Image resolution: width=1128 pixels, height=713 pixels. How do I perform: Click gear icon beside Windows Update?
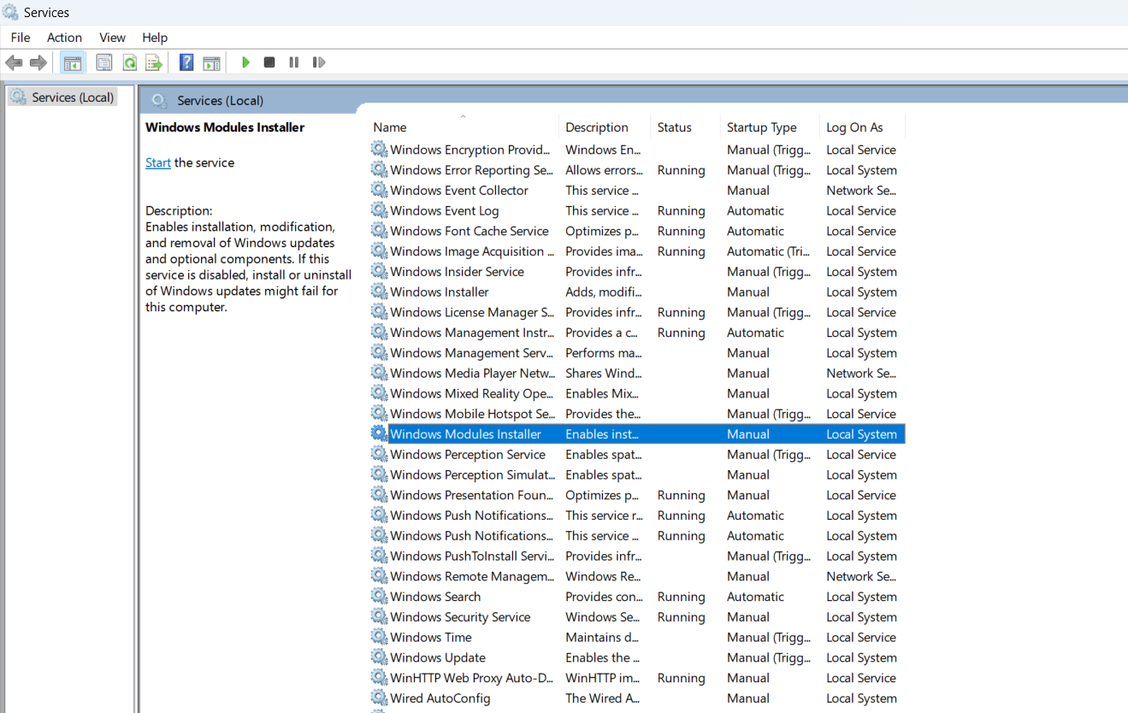[379, 657]
